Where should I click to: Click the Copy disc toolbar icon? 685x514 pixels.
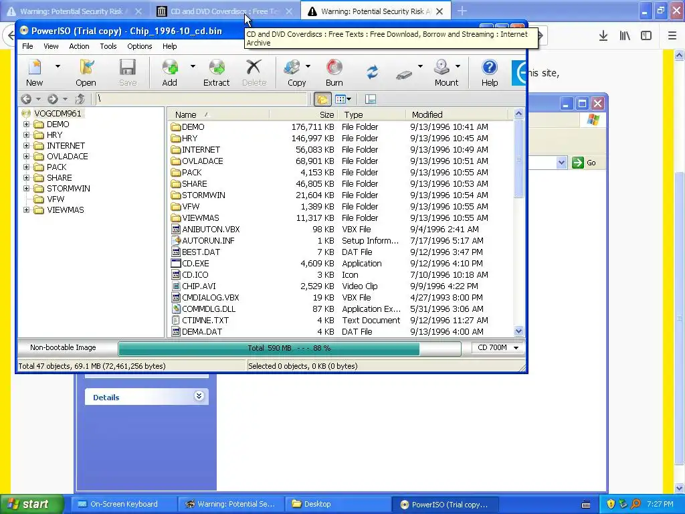click(292, 68)
